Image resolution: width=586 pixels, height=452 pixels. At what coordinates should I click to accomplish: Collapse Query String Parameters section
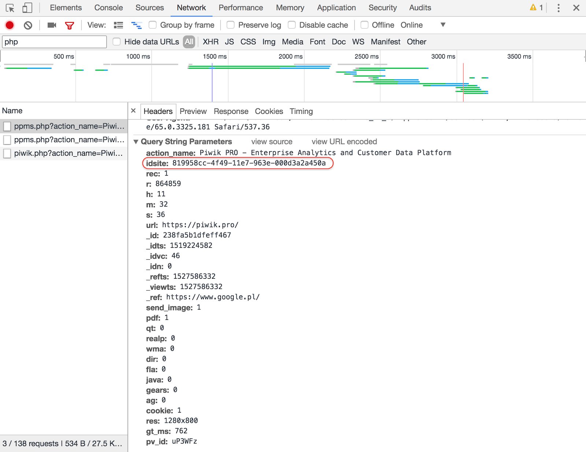point(136,142)
